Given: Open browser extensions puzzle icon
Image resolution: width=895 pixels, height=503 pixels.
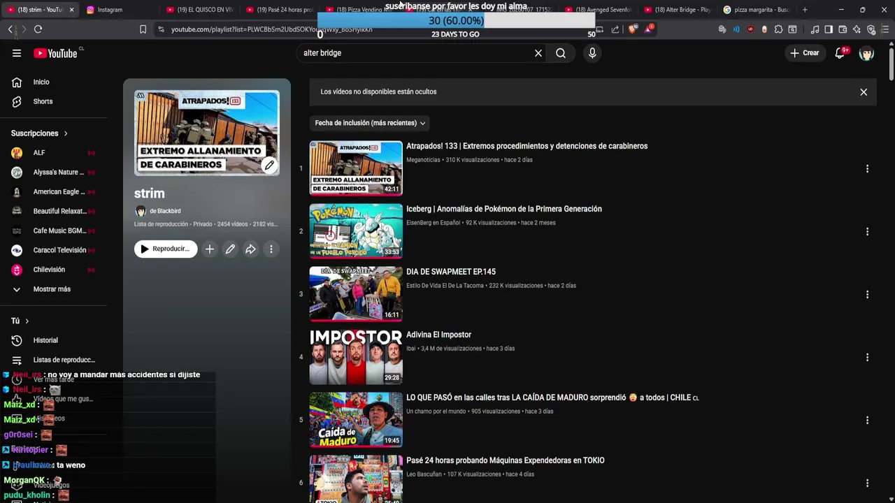Looking at the screenshot, I should pyautogui.click(x=778, y=29).
